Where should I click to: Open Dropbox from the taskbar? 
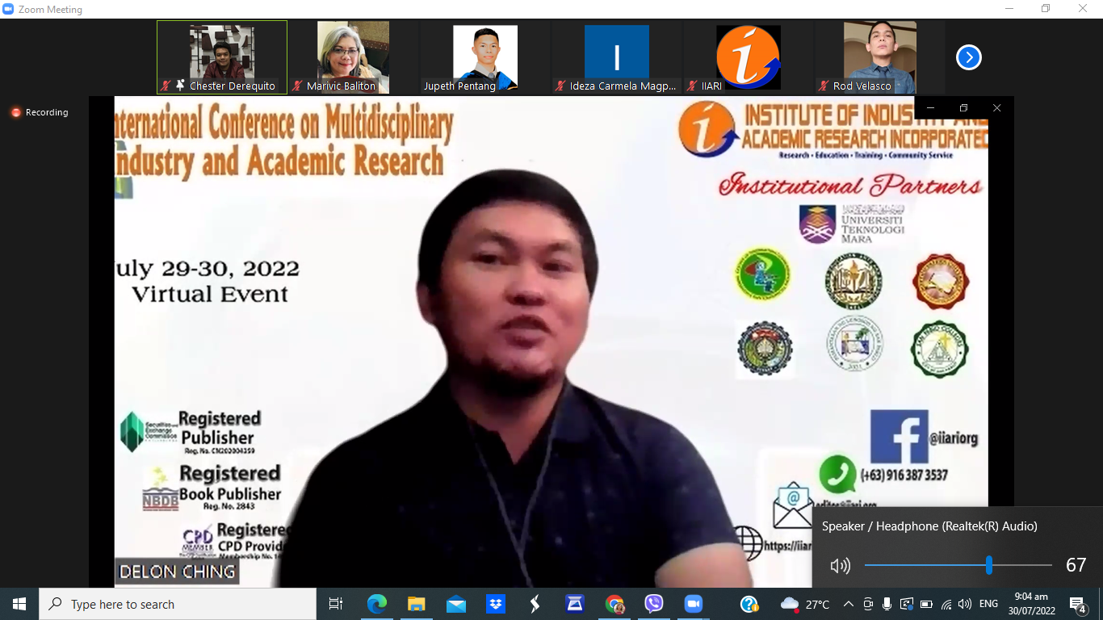(495, 604)
